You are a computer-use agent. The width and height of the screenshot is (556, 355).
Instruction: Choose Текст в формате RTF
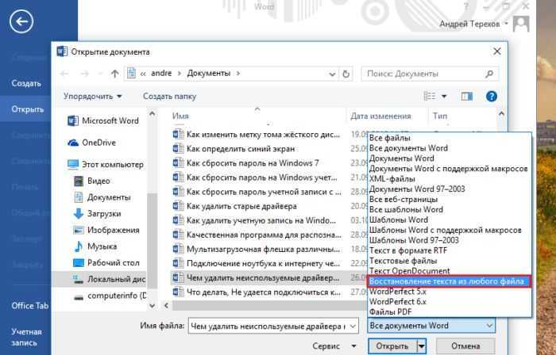[408, 250]
